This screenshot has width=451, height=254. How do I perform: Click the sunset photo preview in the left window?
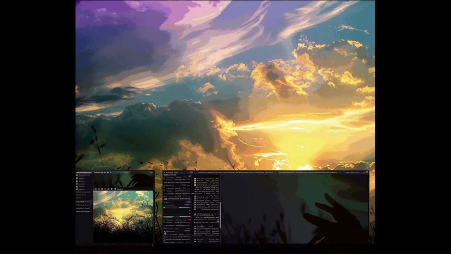pos(123,217)
